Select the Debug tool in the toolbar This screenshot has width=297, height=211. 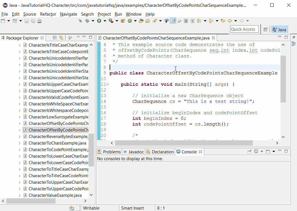(x=87, y=21)
